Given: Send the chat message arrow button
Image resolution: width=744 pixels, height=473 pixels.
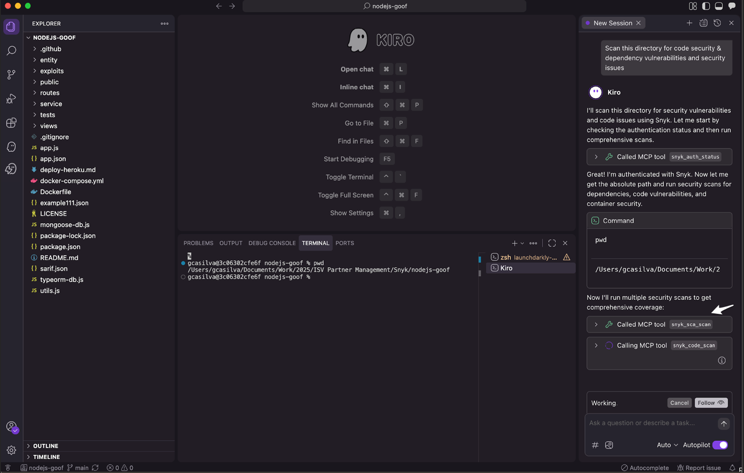Looking at the screenshot, I should click(x=724, y=424).
